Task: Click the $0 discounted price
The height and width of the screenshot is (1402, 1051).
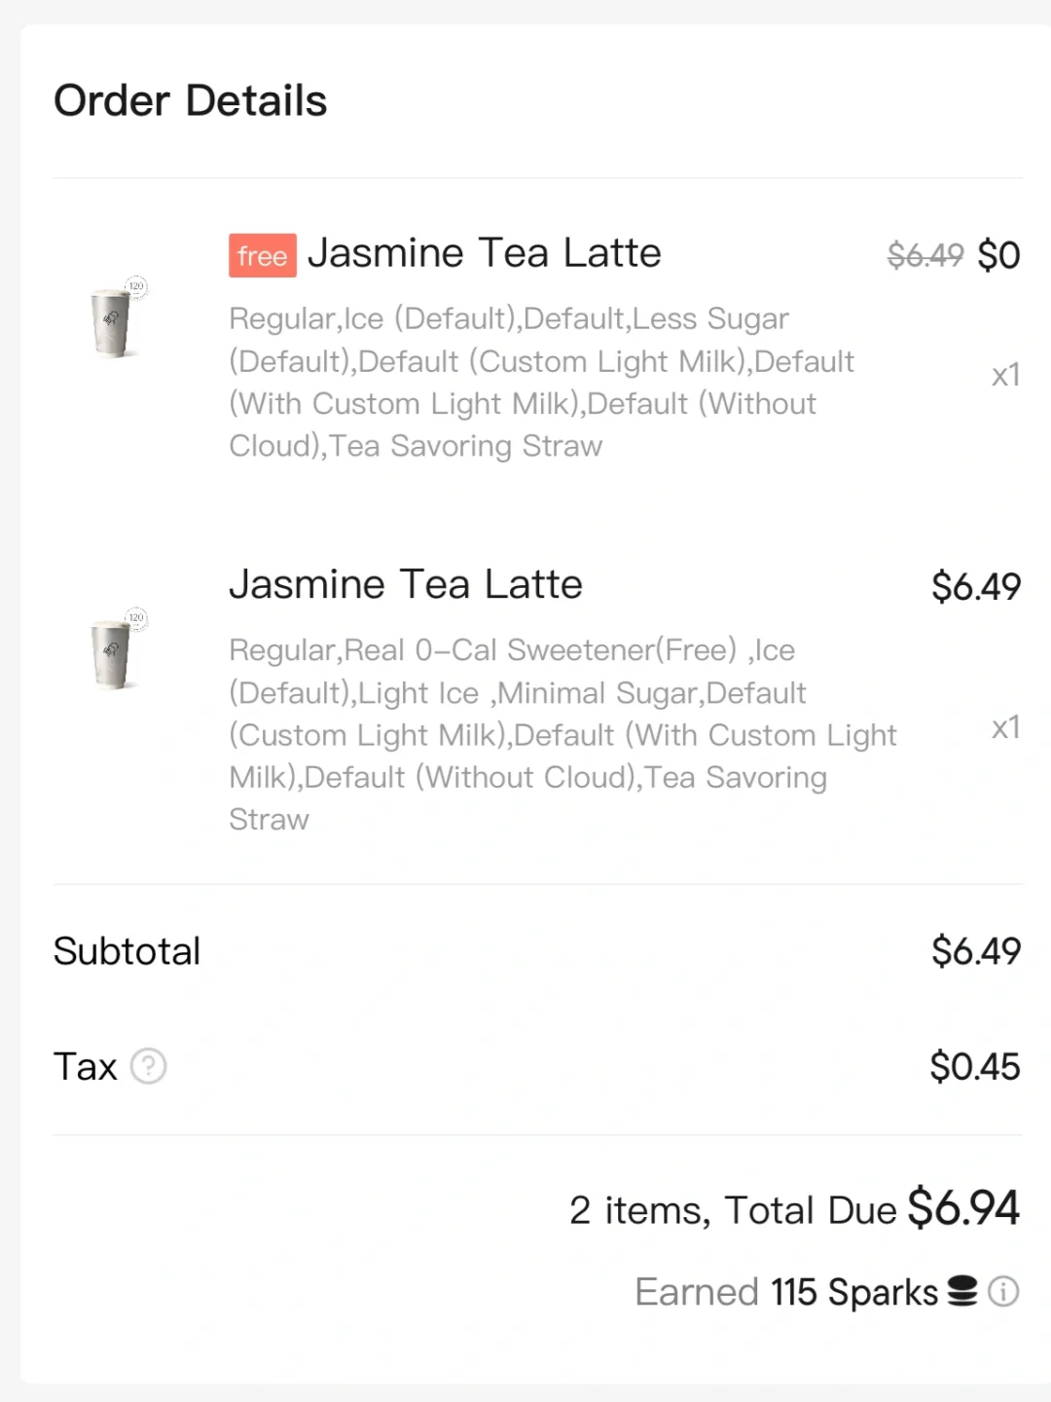Action: coord(999,255)
